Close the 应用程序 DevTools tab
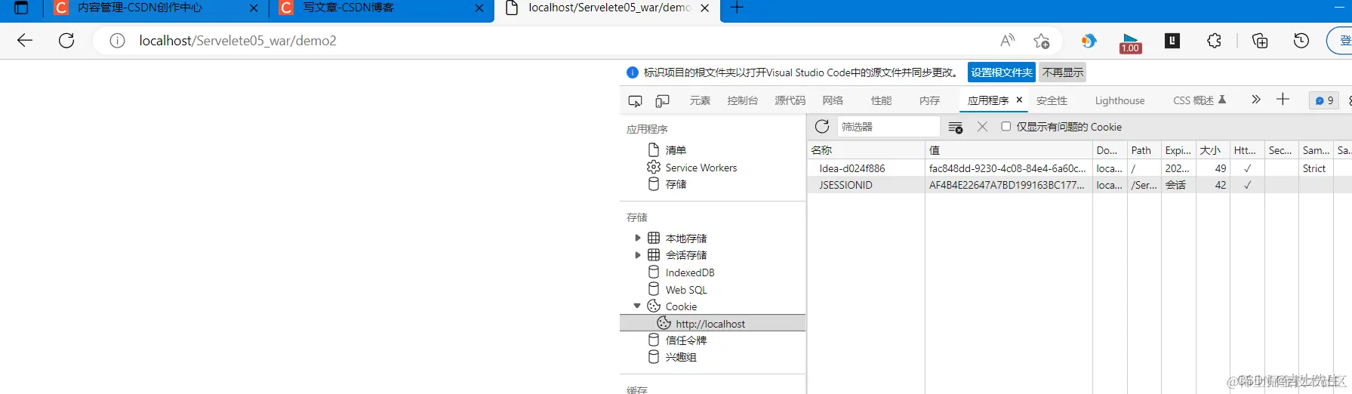Viewport: 1352px width, 394px height. pos(1019,100)
